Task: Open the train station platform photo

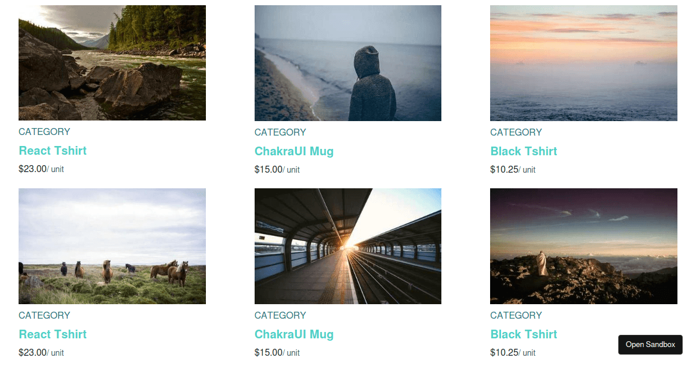Action: [347, 246]
